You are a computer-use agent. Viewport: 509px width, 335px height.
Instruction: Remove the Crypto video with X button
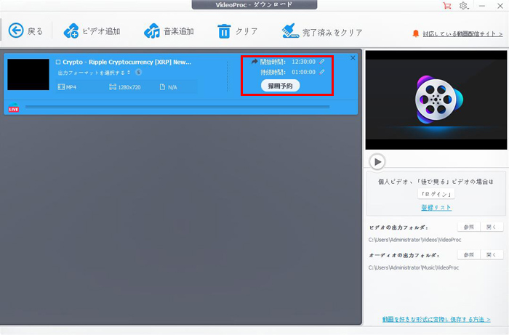(353, 57)
